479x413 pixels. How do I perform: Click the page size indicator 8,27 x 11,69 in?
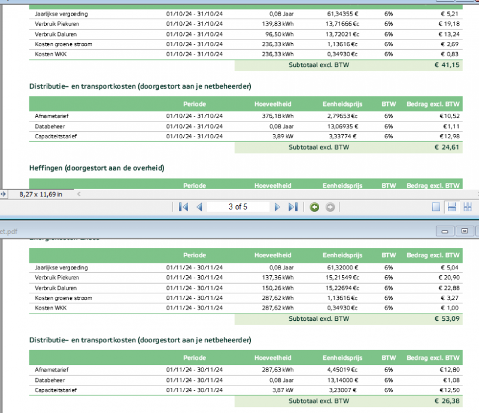point(40,194)
